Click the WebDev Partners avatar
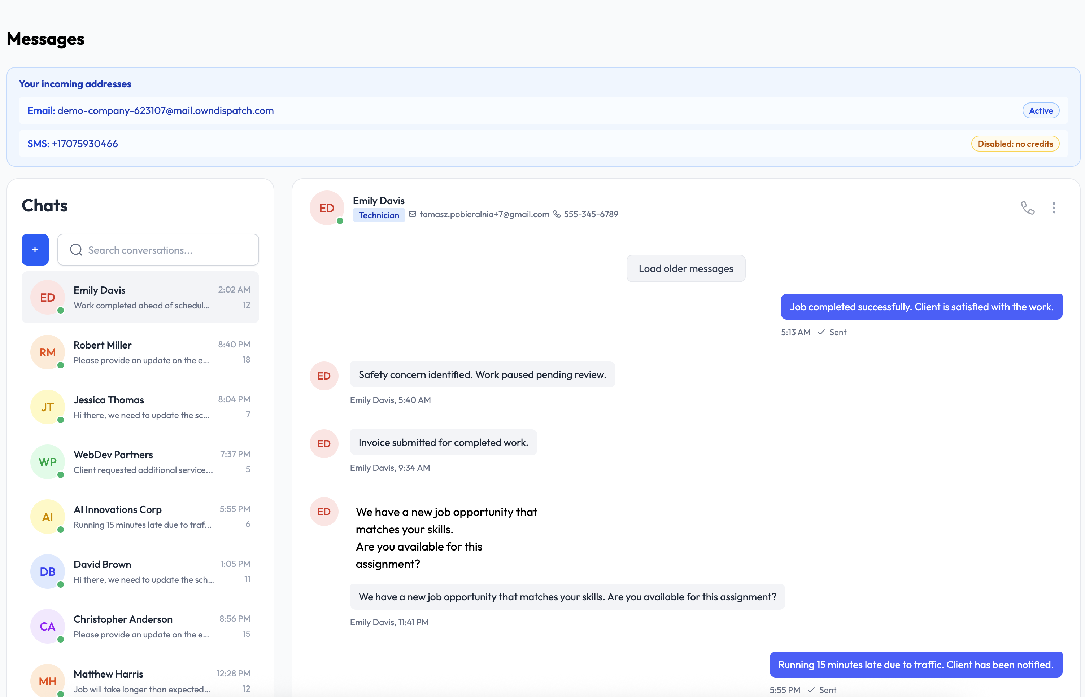 point(47,462)
